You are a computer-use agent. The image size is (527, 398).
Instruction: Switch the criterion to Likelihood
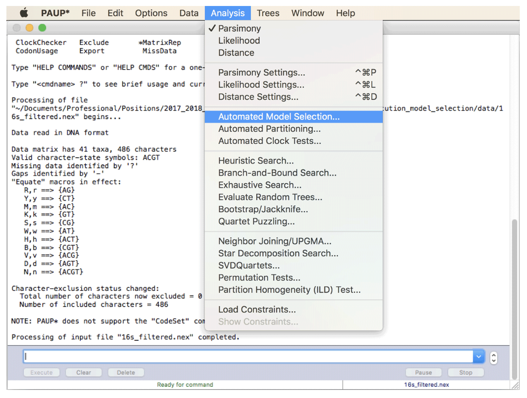(239, 41)
